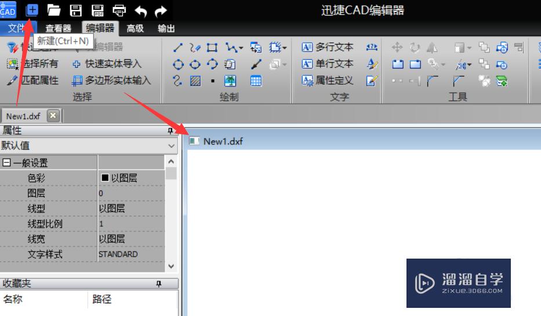541x316 pixels.
Task: Select the Ellipse drawing tool
Action: coord(195,64)
